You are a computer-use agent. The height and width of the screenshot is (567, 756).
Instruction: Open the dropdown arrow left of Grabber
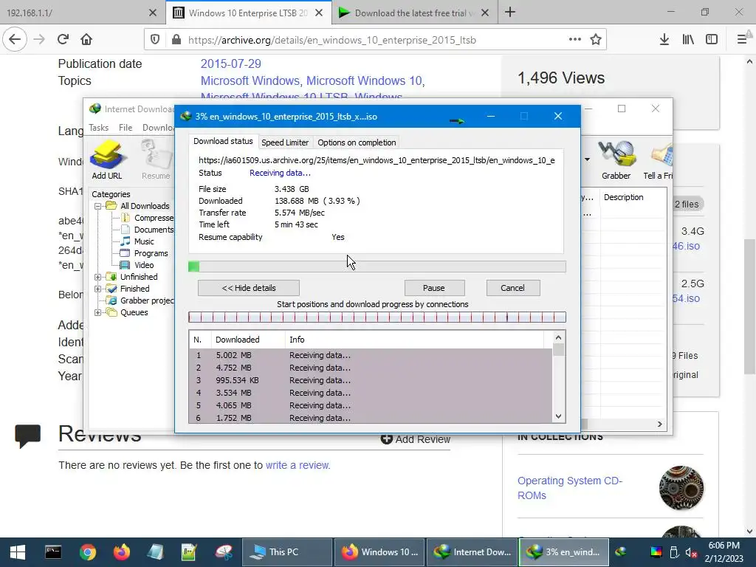[x=587, y=159]
